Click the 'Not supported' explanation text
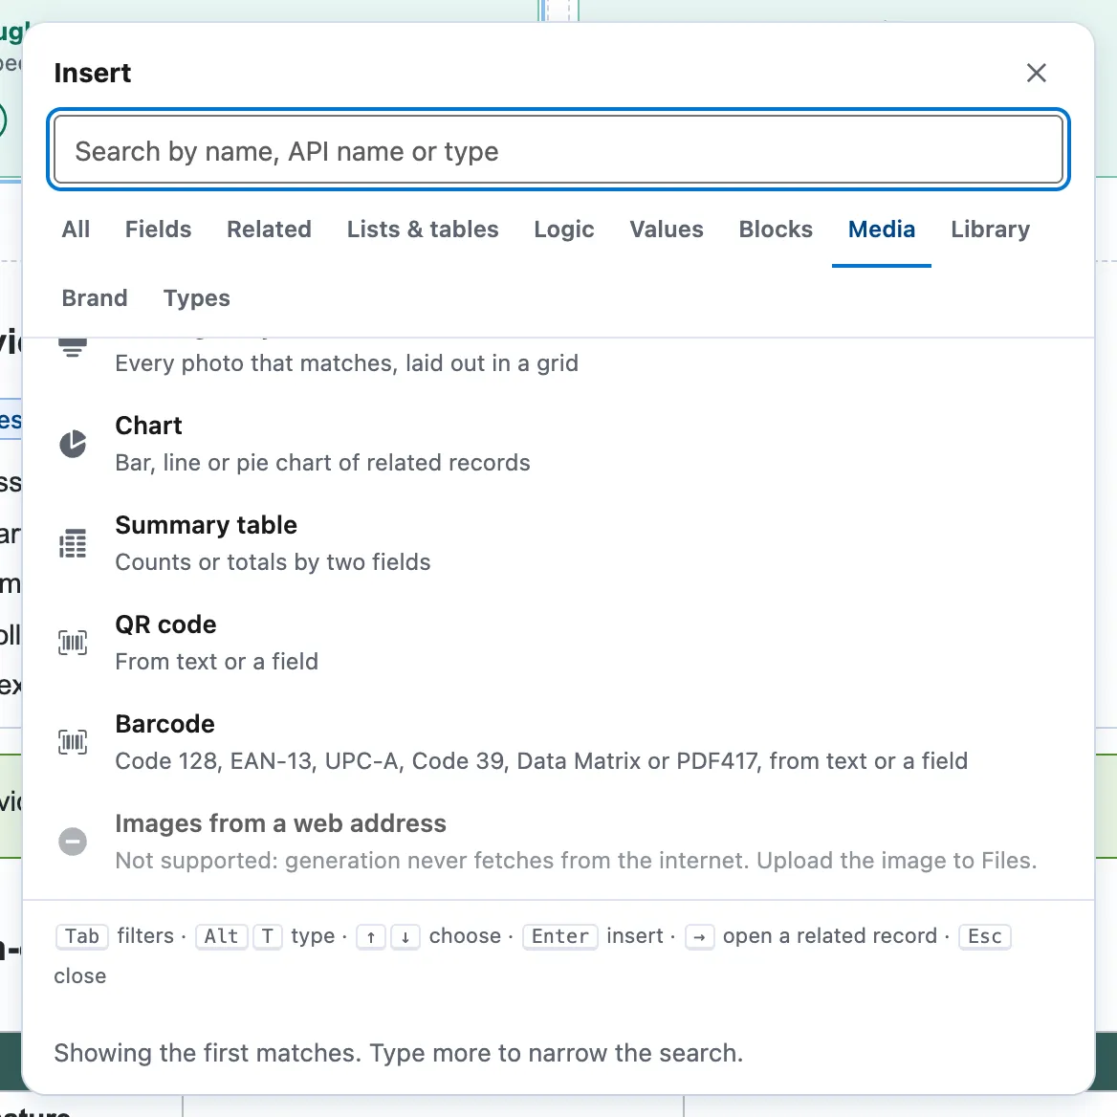The image size is (1117, 1117). pos(576,861)
